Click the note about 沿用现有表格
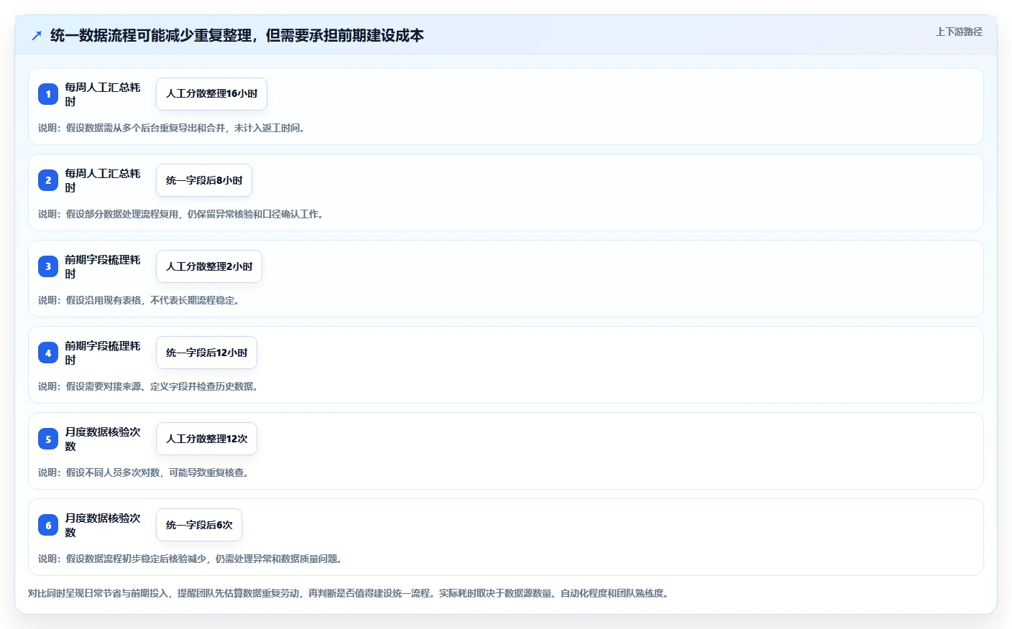1012x629 pixels. coord(140,300)
